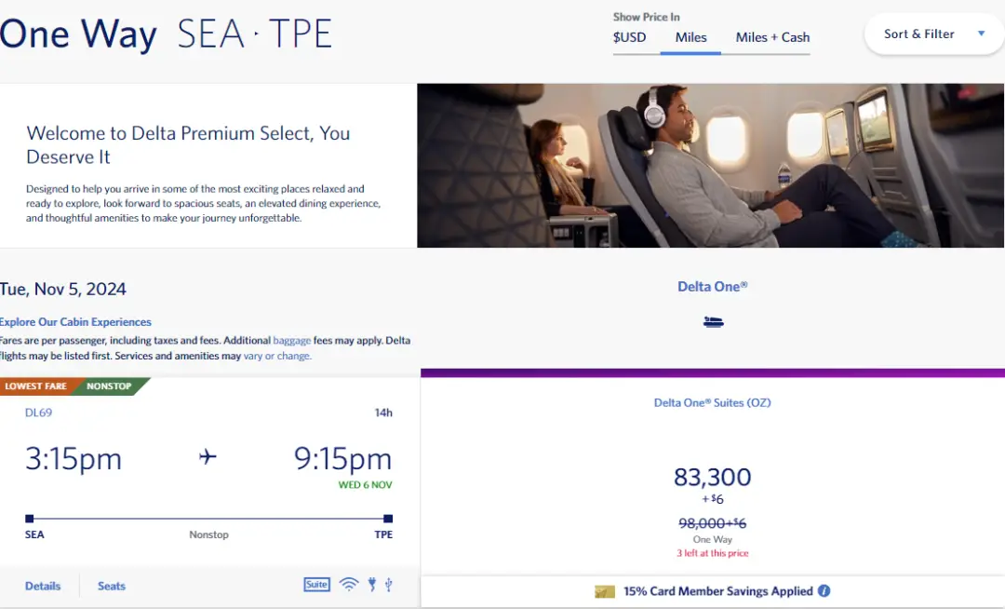Viewport: 1005px width, 609px height.
Task: Open the baggage fees link
Action: tap(291, 341)
